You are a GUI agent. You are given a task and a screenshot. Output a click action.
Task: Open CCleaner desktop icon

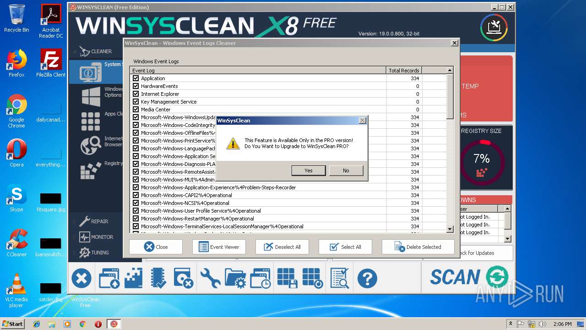click(x=16, y=243)
